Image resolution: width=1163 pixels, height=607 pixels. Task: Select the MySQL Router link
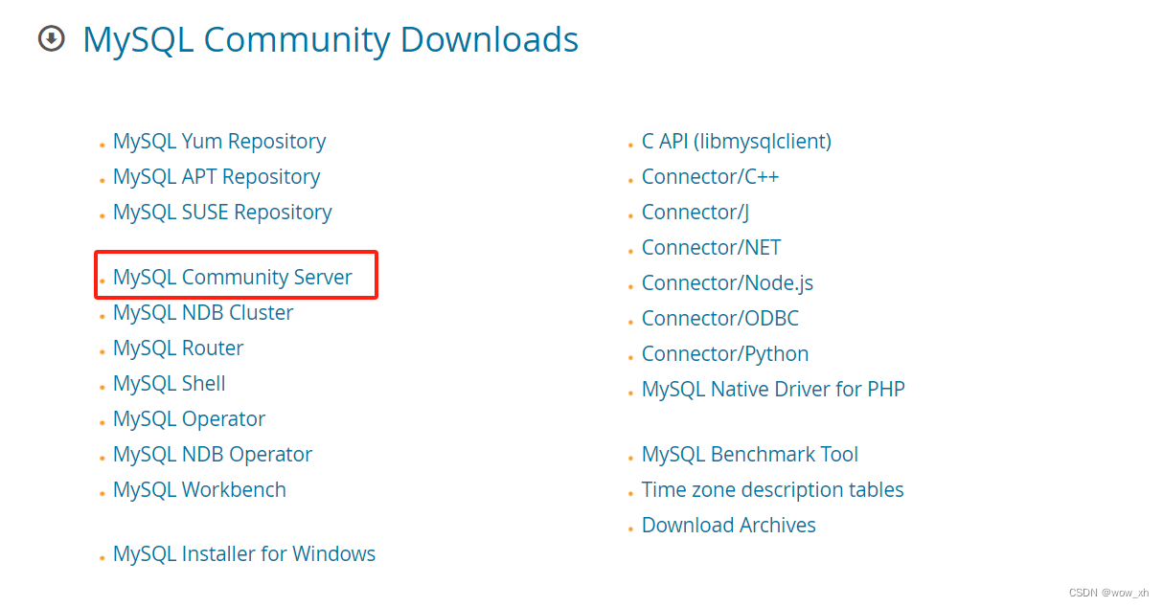coord(178,348)
